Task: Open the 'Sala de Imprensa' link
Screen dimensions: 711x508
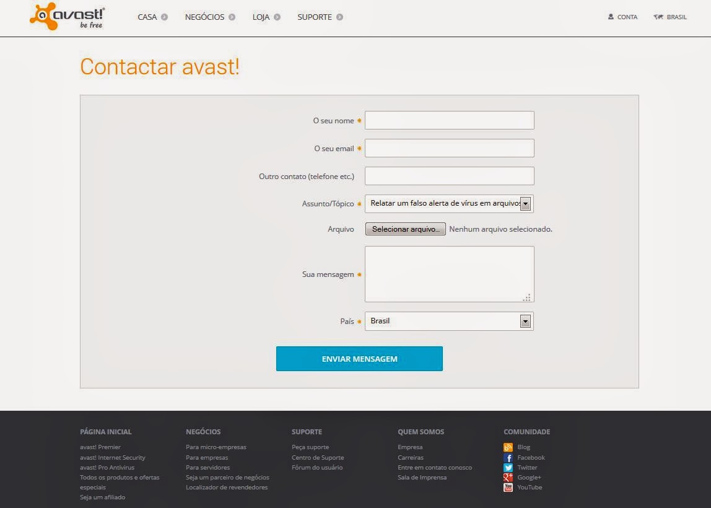Action: [422, 478]
